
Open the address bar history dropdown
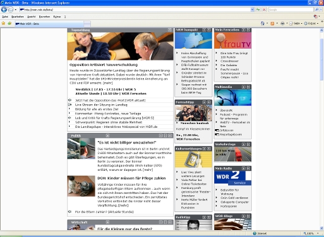click(252, 9)
